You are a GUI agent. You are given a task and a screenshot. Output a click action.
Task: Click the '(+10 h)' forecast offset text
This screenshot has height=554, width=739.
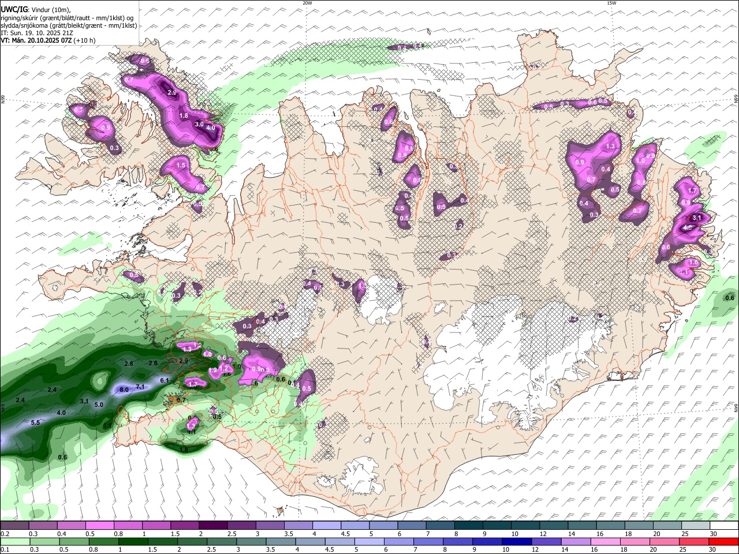click(85, 40)
